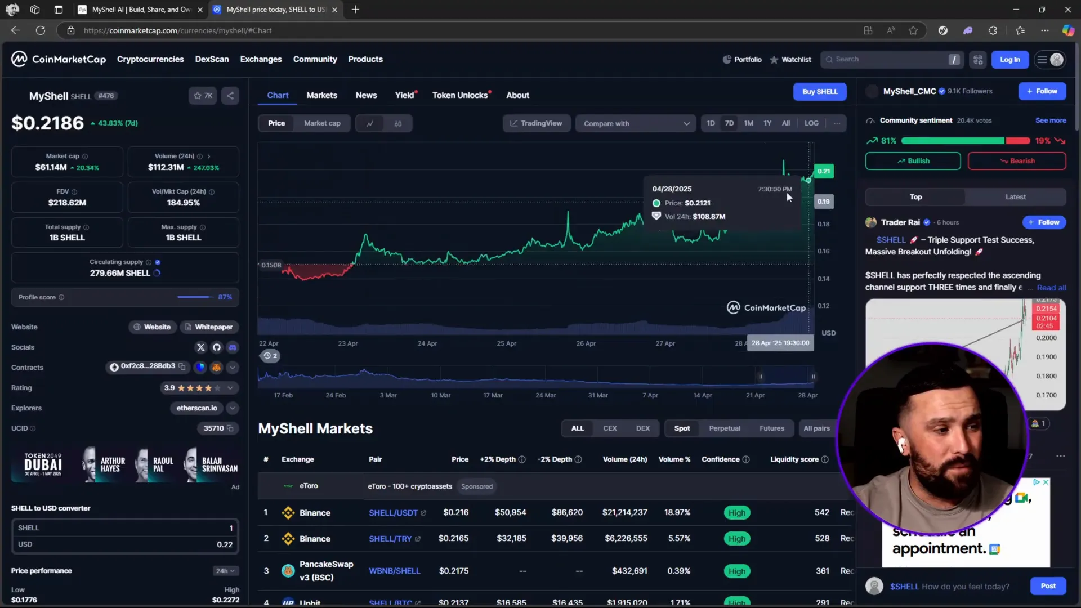Switch to candlestick chart icon
1081x608 pixels.
pyautogui.click(x=398, y=123)
